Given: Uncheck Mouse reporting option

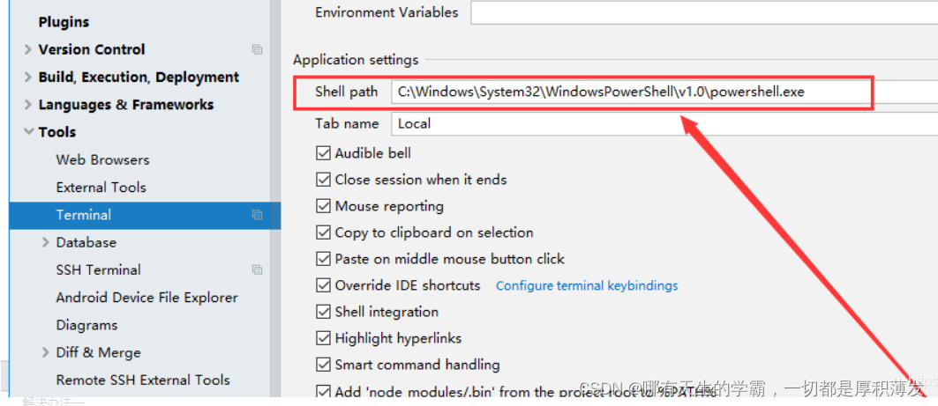Looking at the screenshot, I should (323, 206).
